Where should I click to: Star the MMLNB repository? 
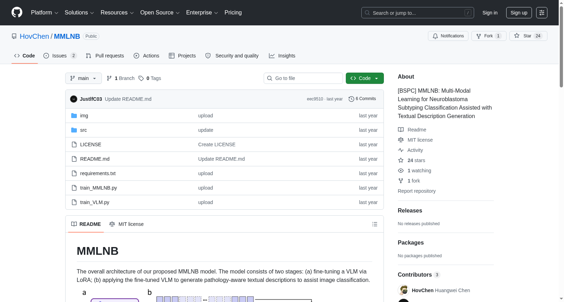click(x=528, y=36)
